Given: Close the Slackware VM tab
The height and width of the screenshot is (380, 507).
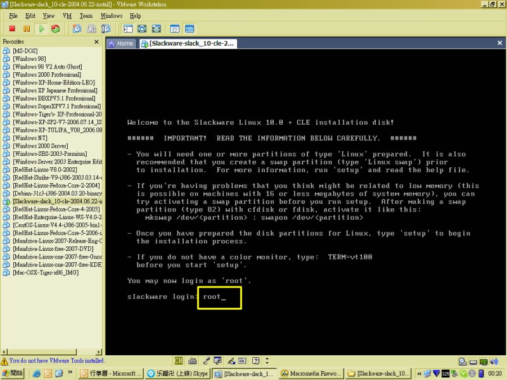Looking at the screenshot, I should click(x=499, y=42).
